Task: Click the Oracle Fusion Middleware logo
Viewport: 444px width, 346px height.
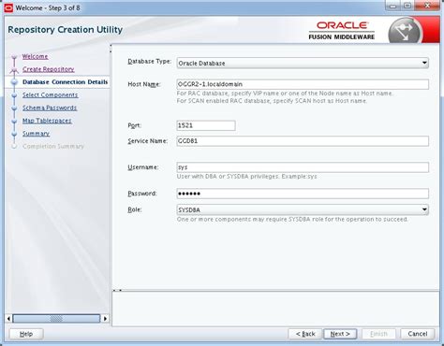Action: [342, 31]
